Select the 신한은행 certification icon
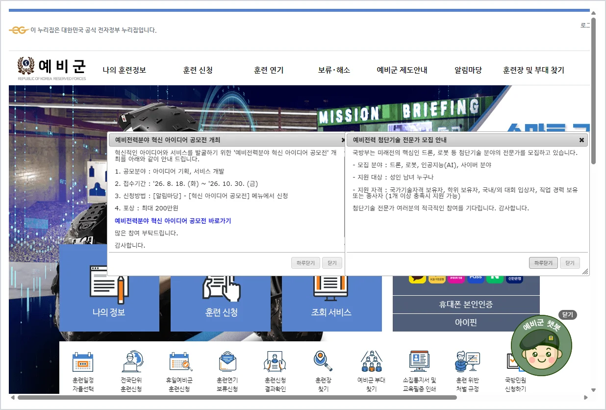The image size is (606, 410). coord(514,279)
